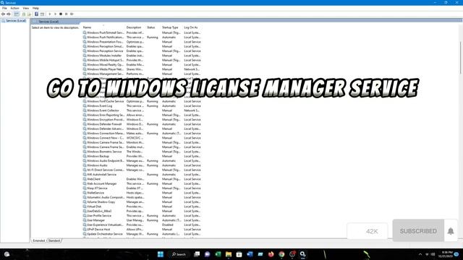Screen dimensions: 463x260
Task: Select the Windows Event Log row
Action: (142, 106)
